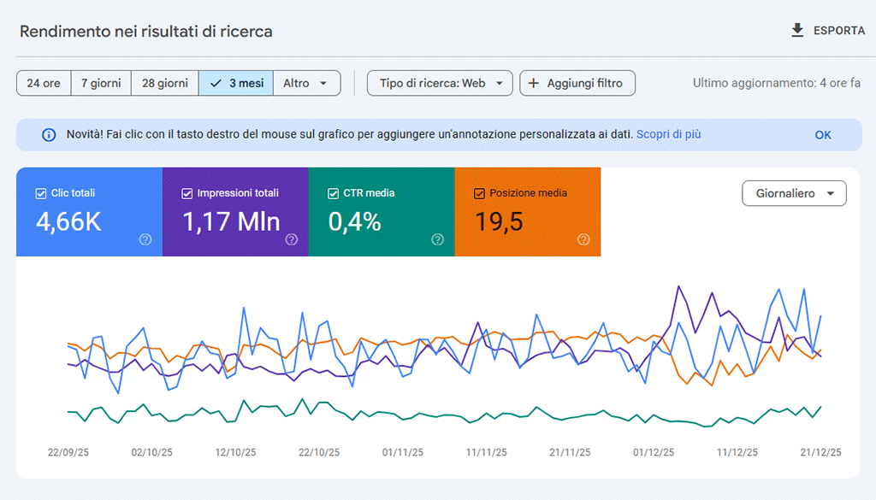
Task: Click the green CTR media card
Action: tap(381, 212)
